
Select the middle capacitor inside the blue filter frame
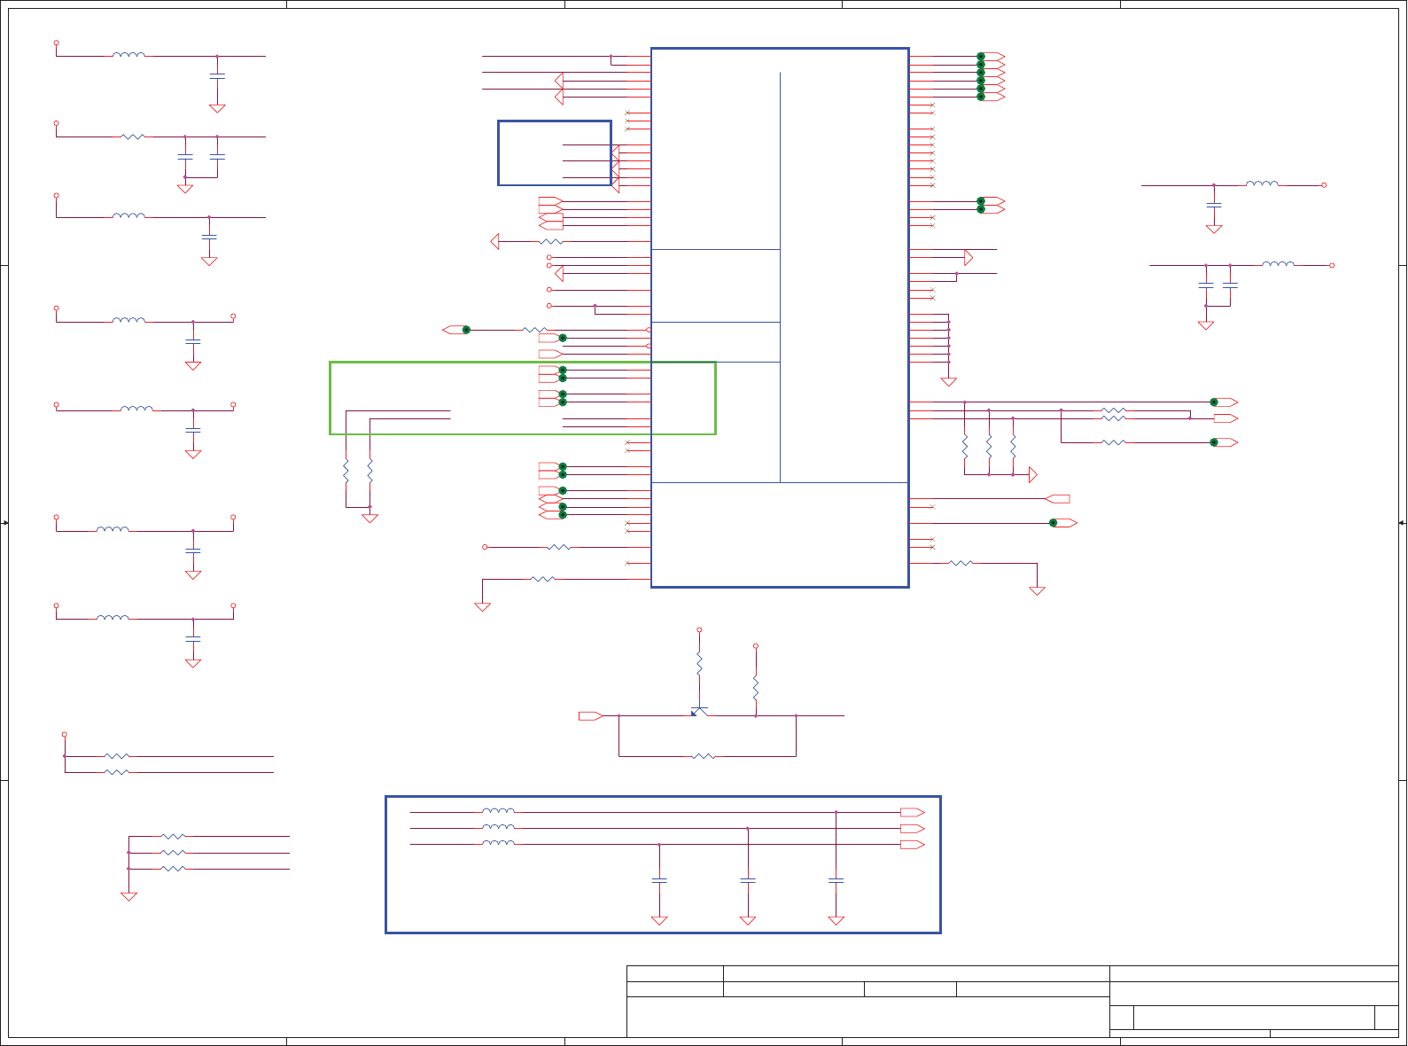[748, 880]
